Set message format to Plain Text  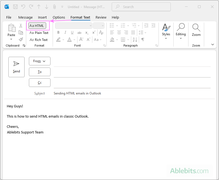coord(39,33)
